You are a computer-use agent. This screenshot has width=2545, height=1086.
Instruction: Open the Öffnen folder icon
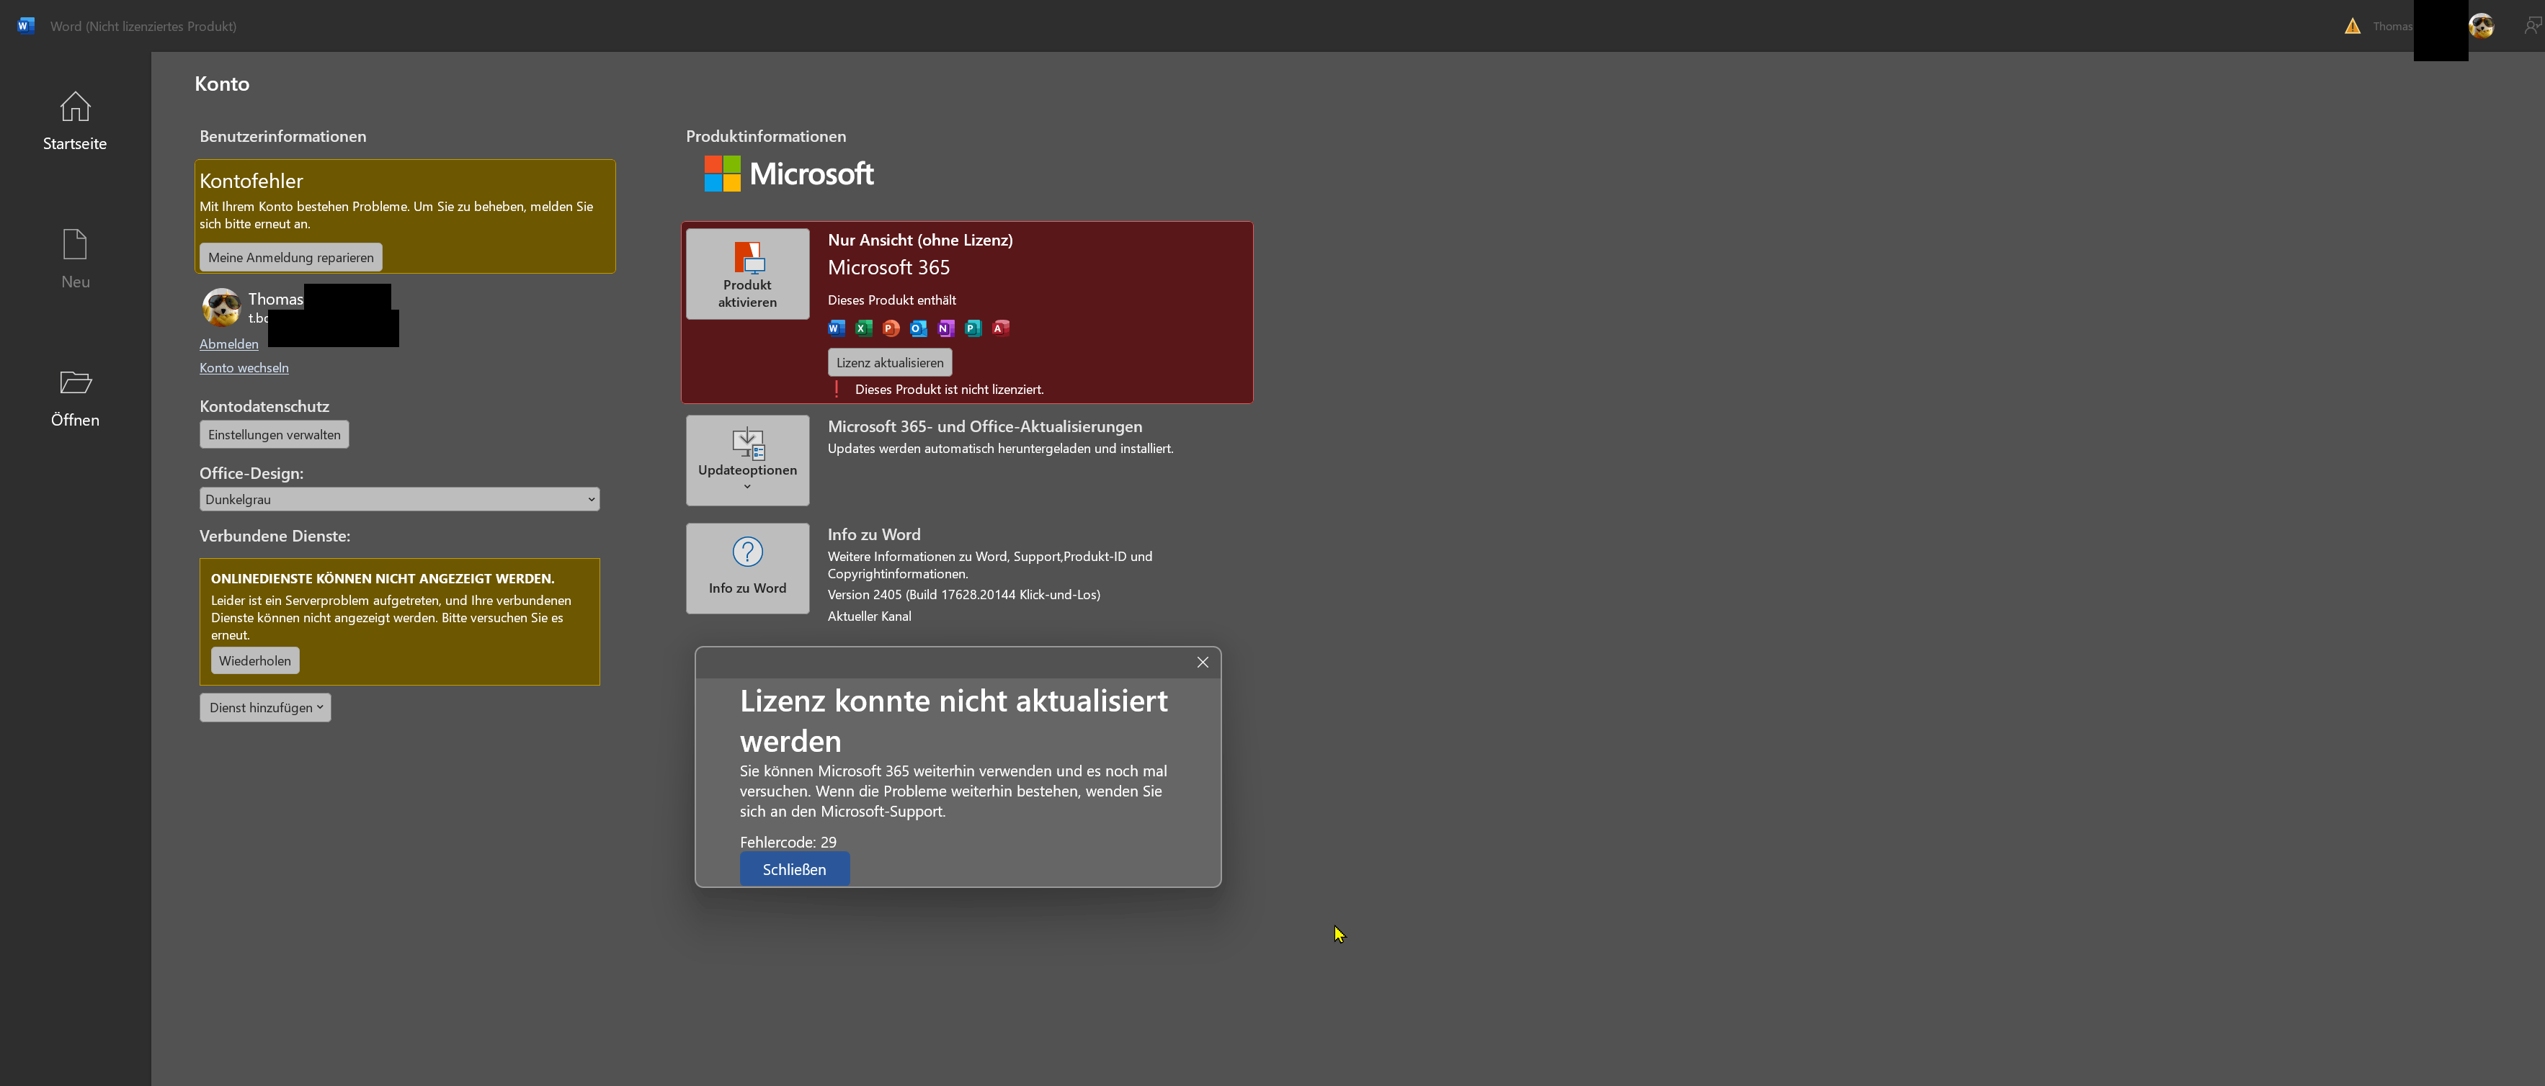pyautogui.click(x=75, y=383)
